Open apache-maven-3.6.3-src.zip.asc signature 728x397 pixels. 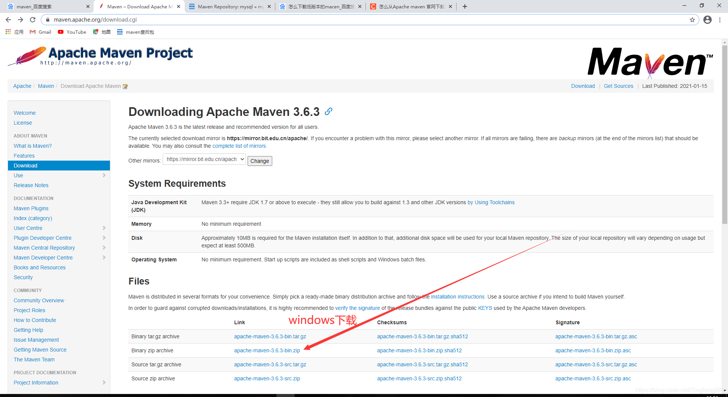click(x=593, y=378)
